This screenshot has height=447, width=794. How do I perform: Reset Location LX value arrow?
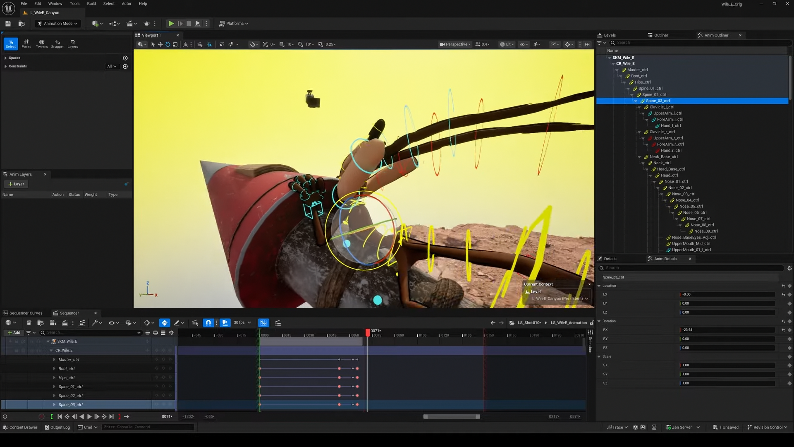point(783,295)
